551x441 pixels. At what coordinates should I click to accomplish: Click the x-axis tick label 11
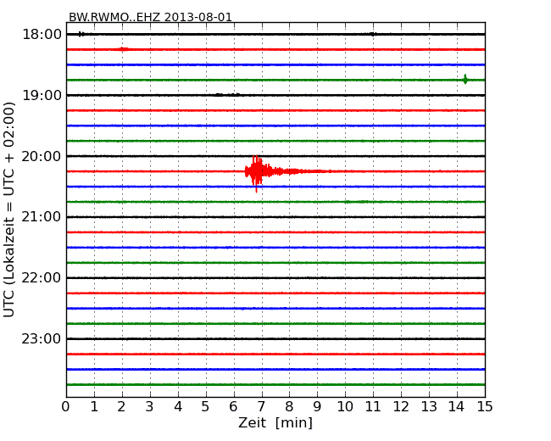coord(373,407)
